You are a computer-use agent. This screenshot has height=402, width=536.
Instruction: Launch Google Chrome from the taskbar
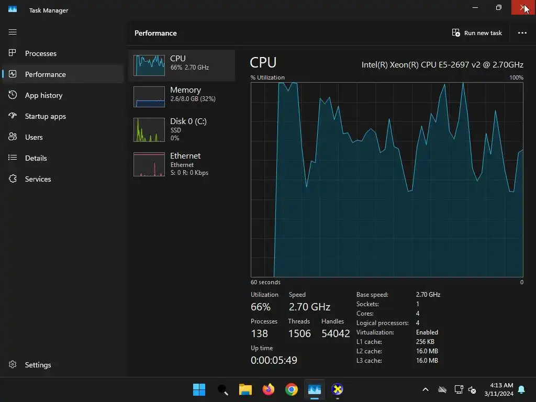(291, 389)
